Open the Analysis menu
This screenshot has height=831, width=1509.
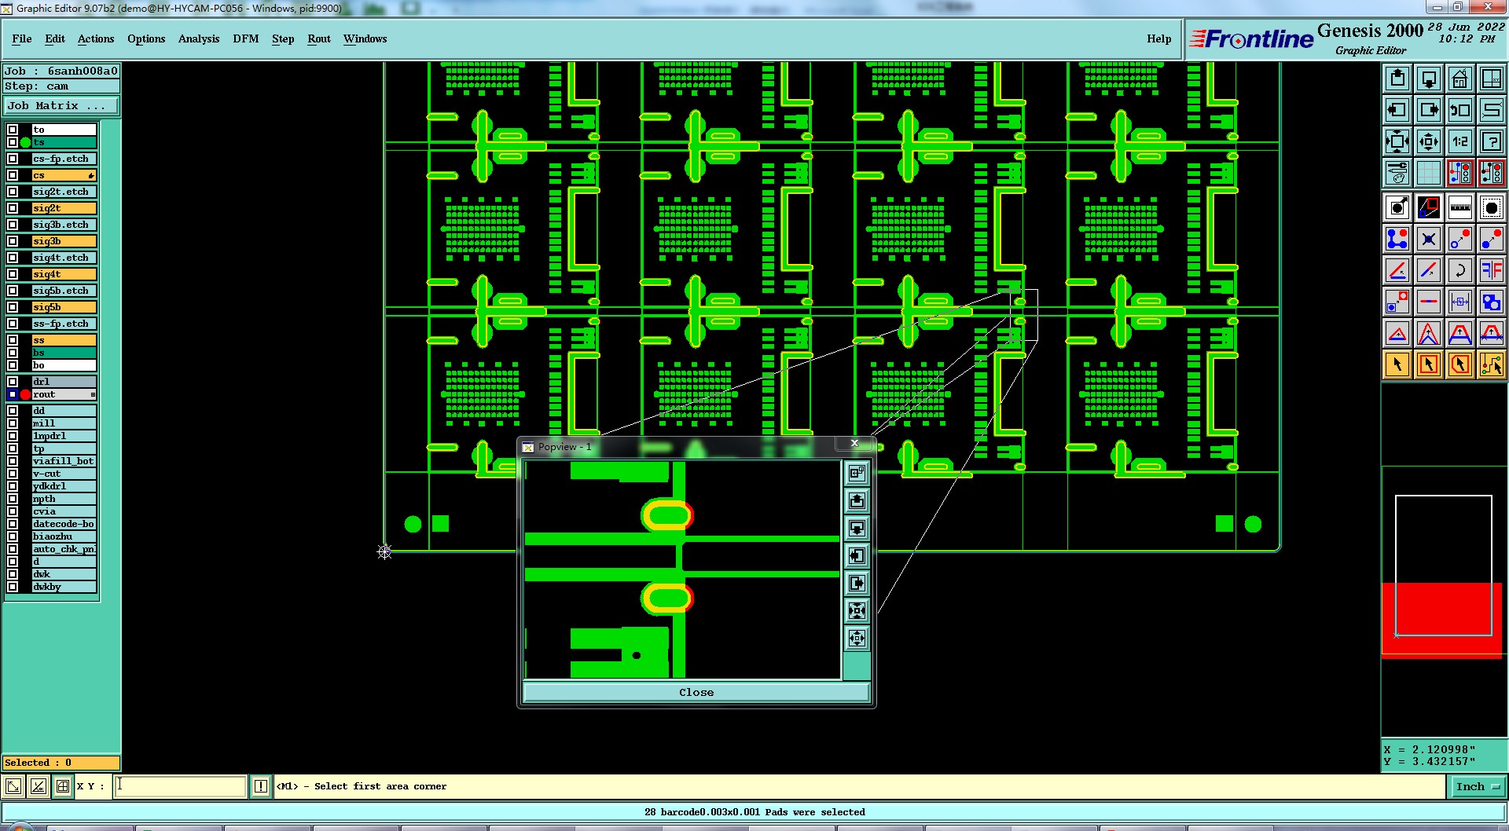[x=199, y=38]
